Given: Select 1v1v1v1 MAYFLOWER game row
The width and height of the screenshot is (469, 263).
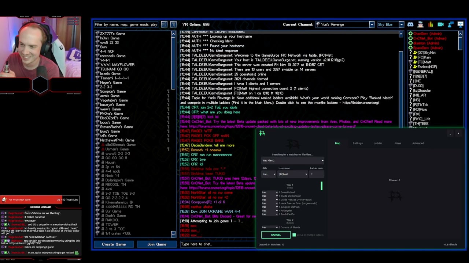Looking at the screenshot, I should (117, 65).
